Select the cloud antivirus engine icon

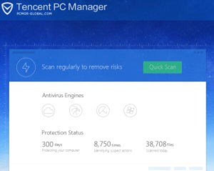point(48,111)
